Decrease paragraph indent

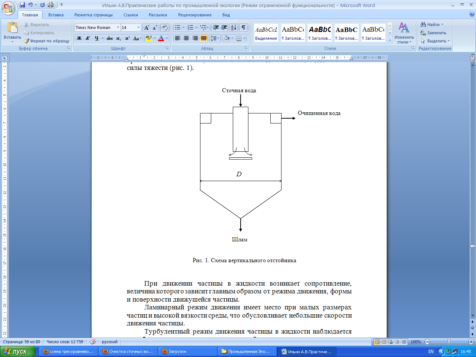(216, 28)
